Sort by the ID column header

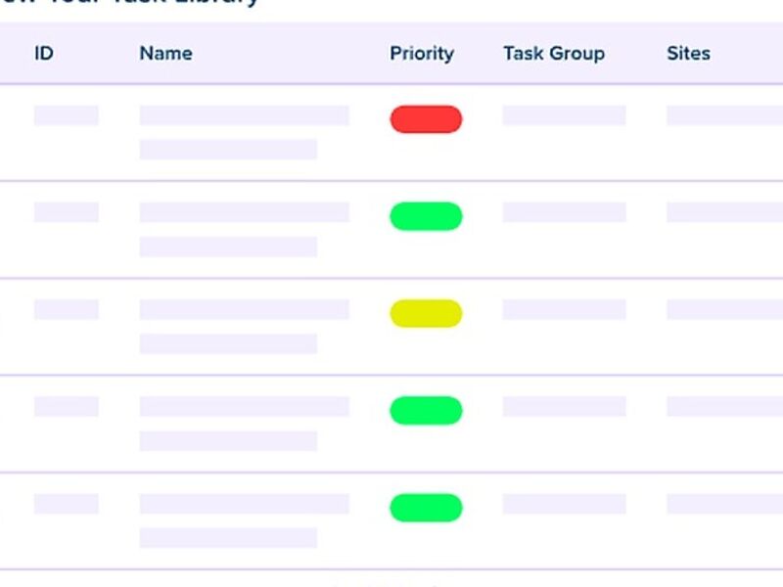point(44,54)
